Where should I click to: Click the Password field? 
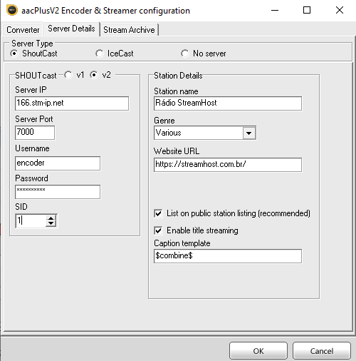(58, 192)
